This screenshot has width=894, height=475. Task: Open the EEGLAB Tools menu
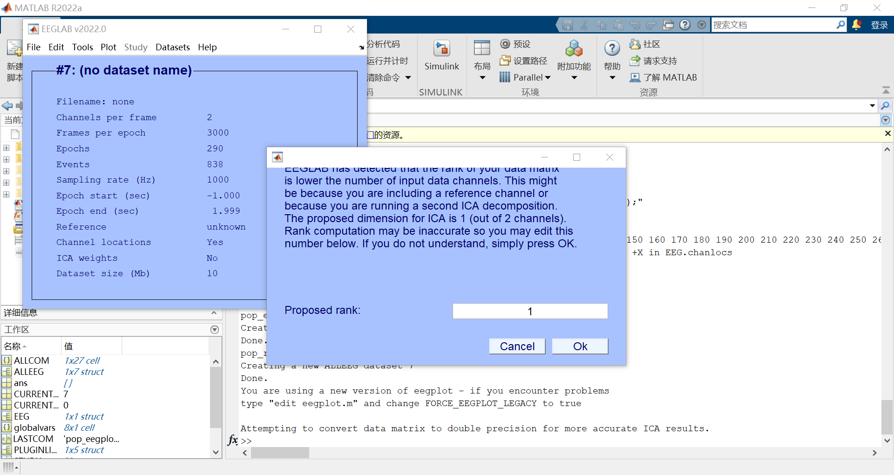(82, 47)
